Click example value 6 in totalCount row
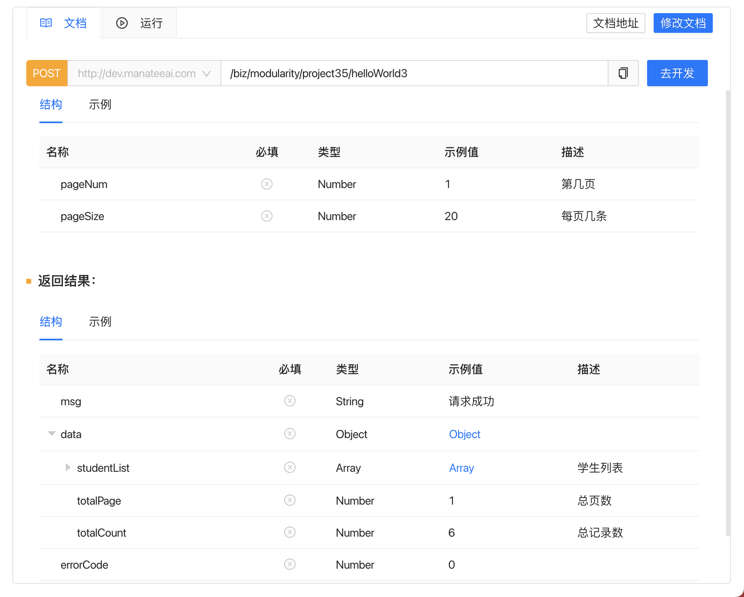744x597 pixels. (452, 533)
